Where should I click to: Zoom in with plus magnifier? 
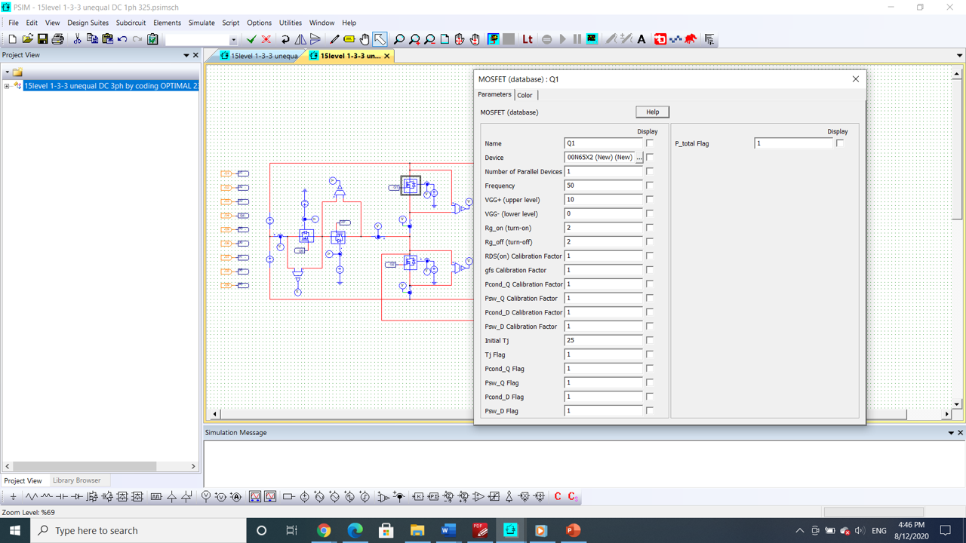(x=414, y=39)
